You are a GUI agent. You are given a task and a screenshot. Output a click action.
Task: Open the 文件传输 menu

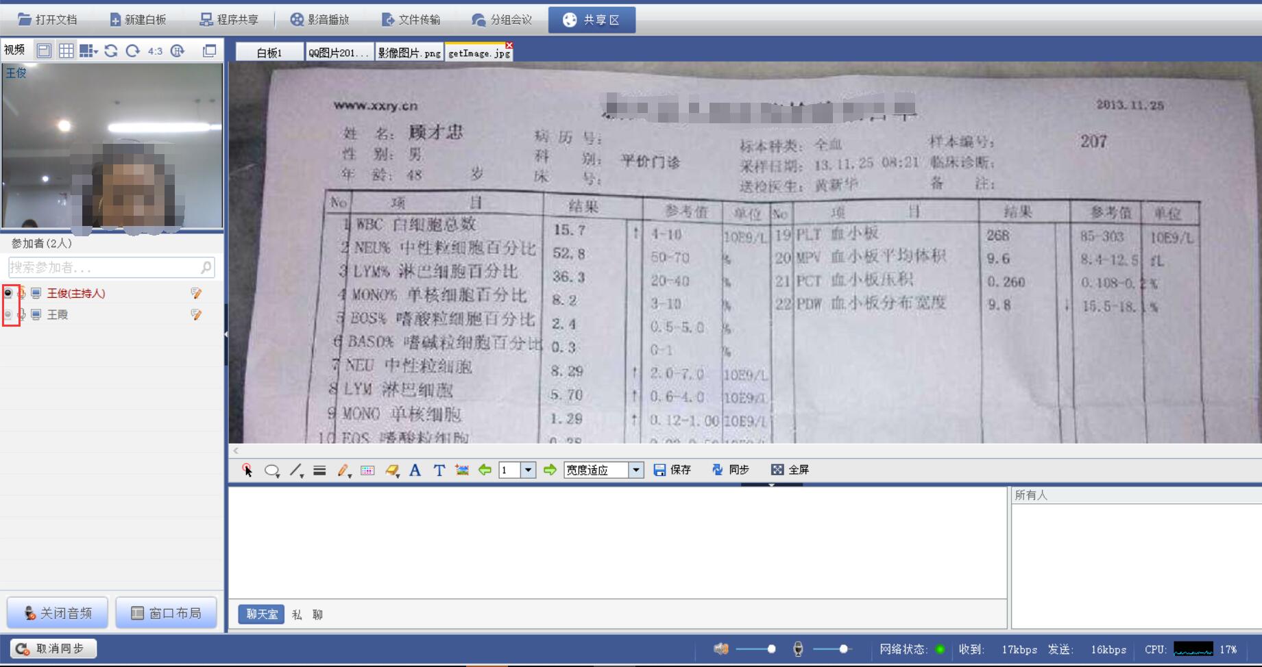[x=411, y=20]
